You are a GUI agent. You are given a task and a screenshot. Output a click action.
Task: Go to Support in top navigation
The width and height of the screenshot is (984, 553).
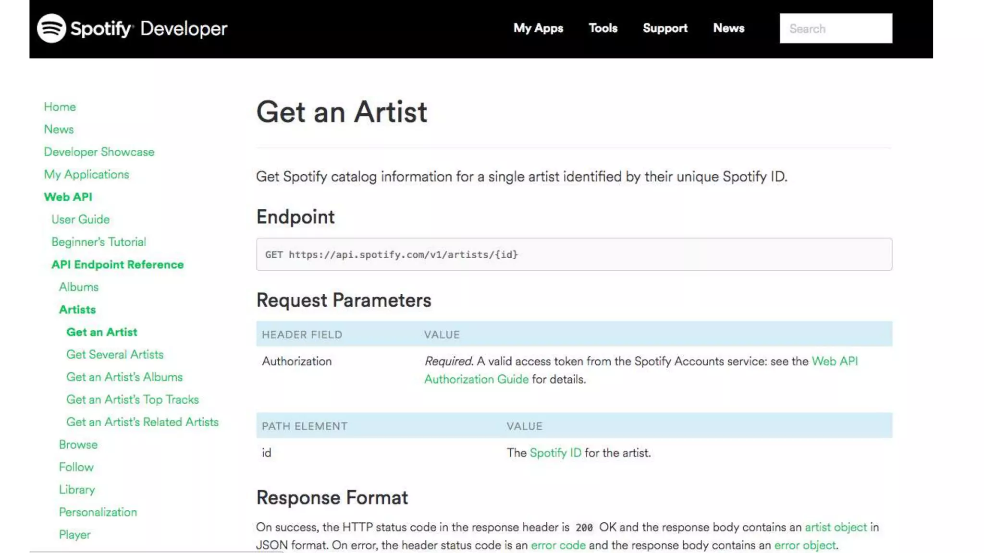click(x=664, y=28)
